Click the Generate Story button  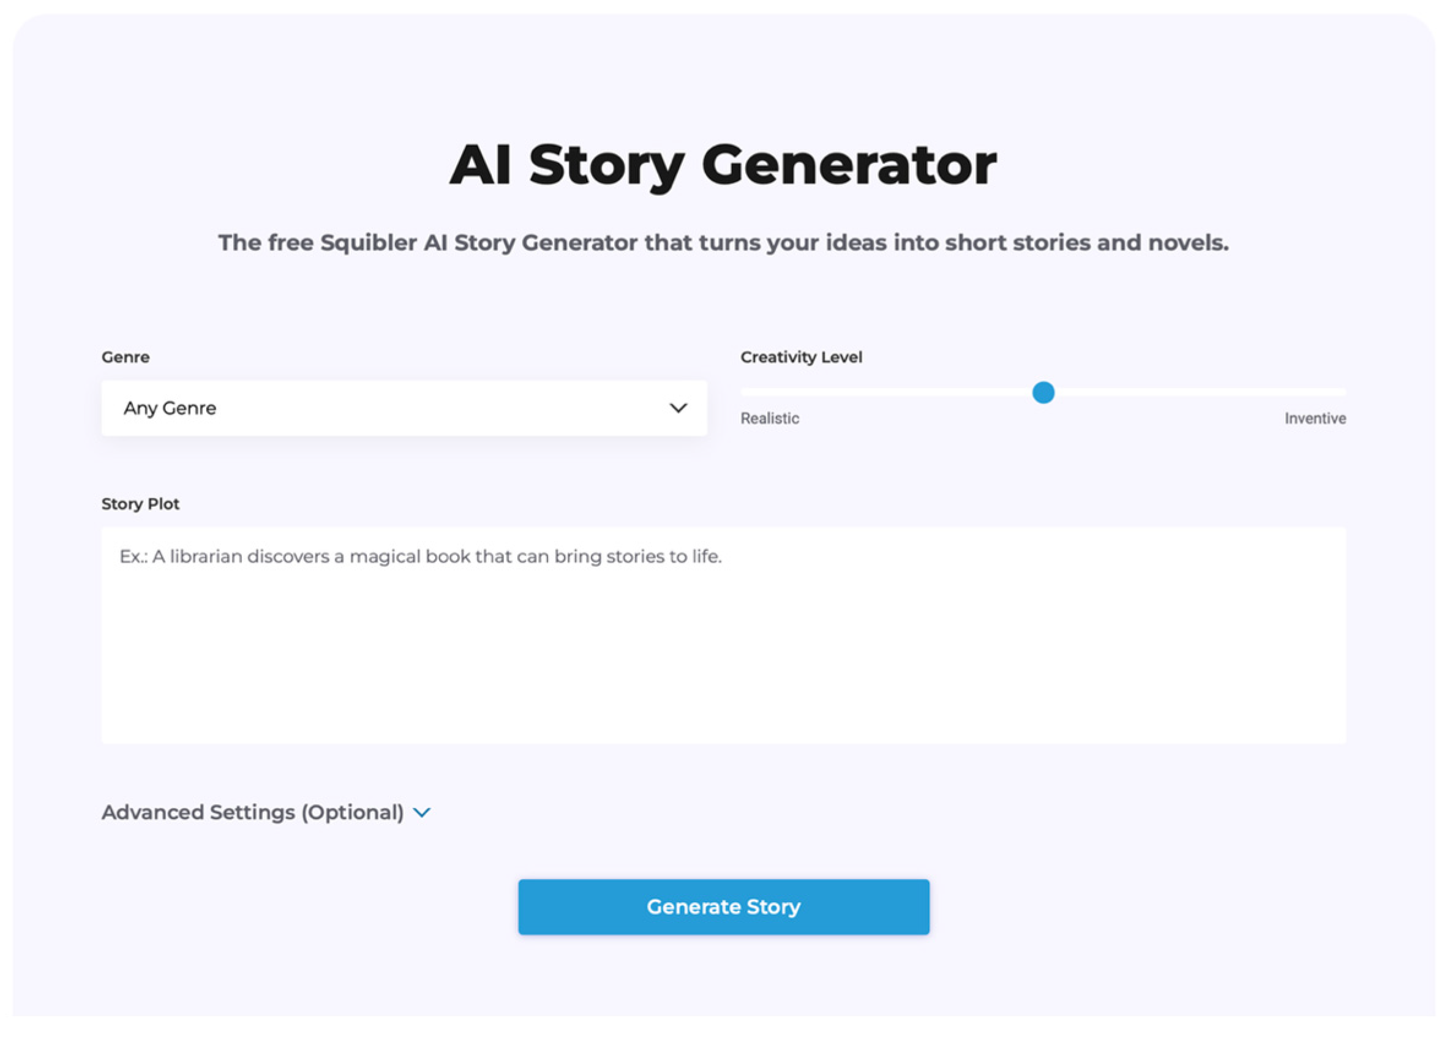click(724, 907)
